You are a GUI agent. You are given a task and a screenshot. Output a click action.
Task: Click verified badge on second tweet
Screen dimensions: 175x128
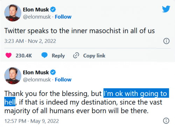[x=53, y=72]
